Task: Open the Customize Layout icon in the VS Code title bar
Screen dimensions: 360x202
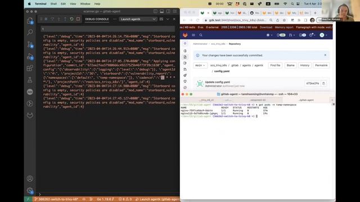Action: [175, 11]
